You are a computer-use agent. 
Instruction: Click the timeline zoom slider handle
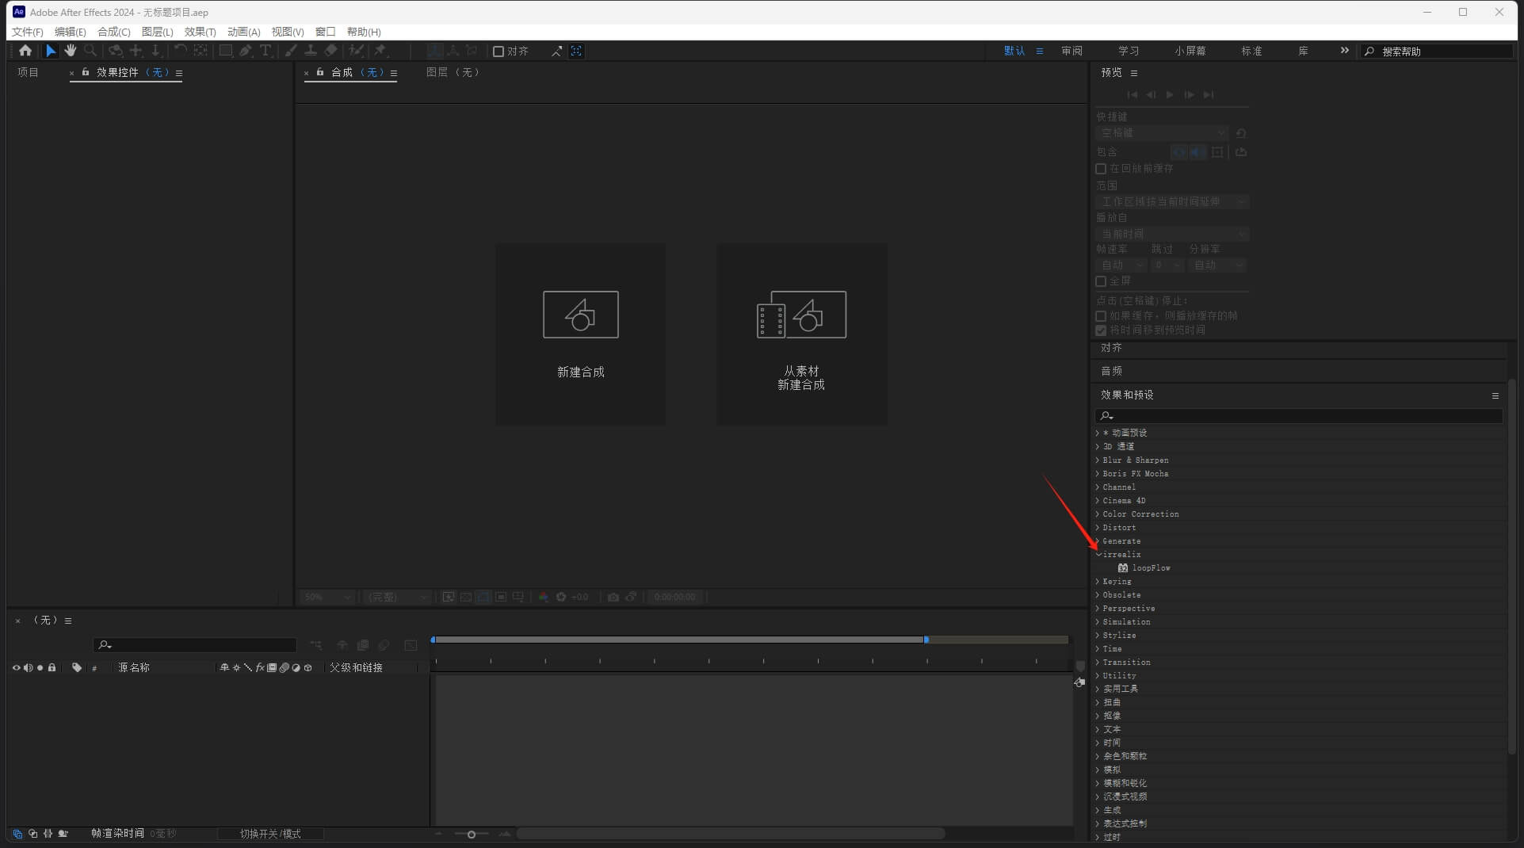472,834
